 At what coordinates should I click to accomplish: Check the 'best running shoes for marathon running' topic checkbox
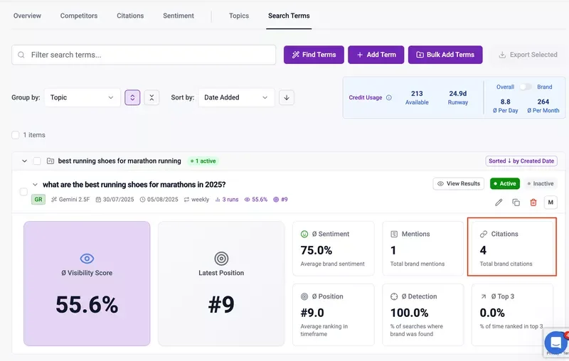37,161
